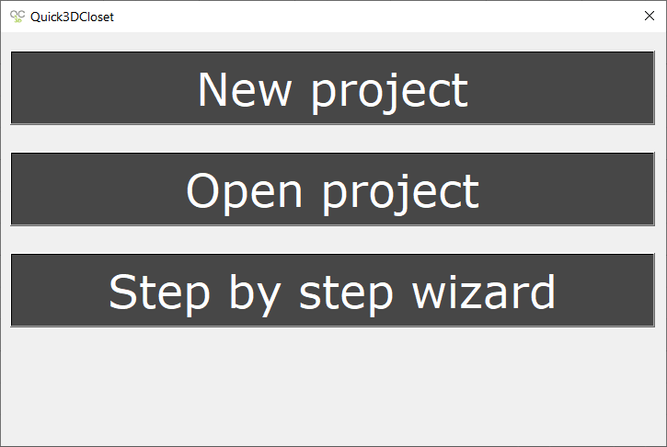This screenshot has width=667, height=447.
Task: Select the top dark New project bar
Action: (333, 88)
